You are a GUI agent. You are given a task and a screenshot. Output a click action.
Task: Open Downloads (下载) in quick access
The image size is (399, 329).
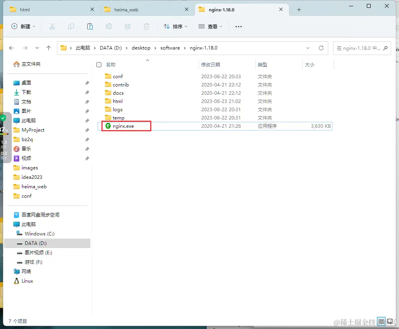(x=22, y=92)
